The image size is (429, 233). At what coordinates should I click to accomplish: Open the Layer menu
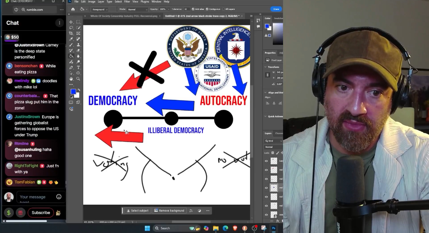[x=101, y=1]
